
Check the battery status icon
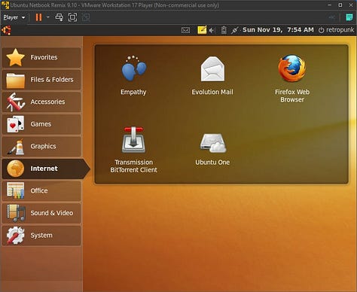tap(224, 30)
